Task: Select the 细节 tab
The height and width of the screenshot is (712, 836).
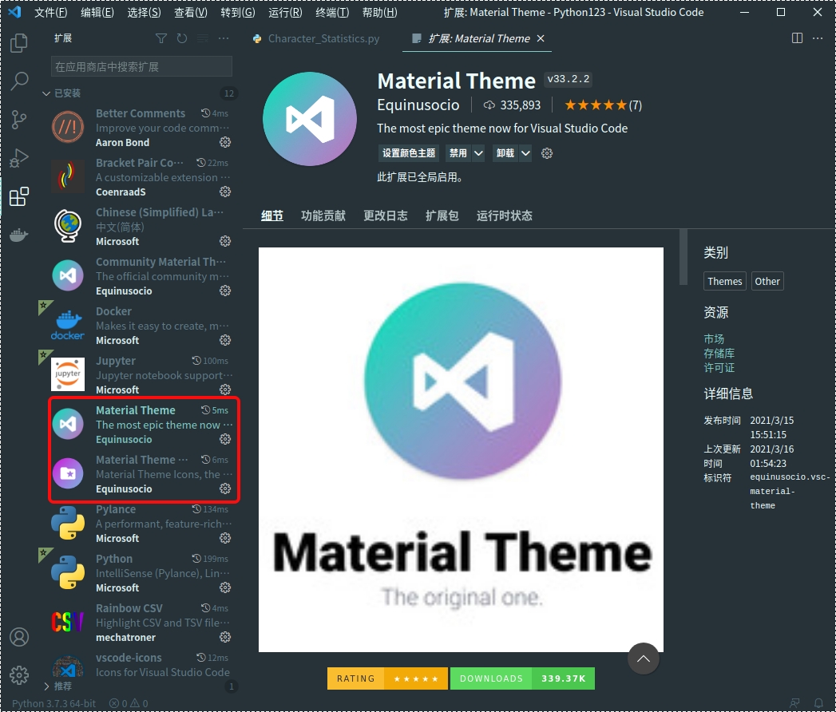Action: pyautogui.click(x=272, y=216)
